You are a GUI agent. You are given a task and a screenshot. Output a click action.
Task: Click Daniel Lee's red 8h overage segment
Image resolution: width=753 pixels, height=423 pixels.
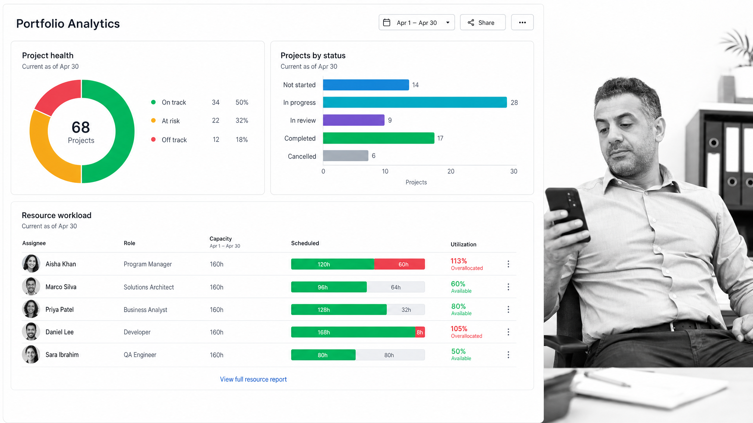(x=420, y=332)
